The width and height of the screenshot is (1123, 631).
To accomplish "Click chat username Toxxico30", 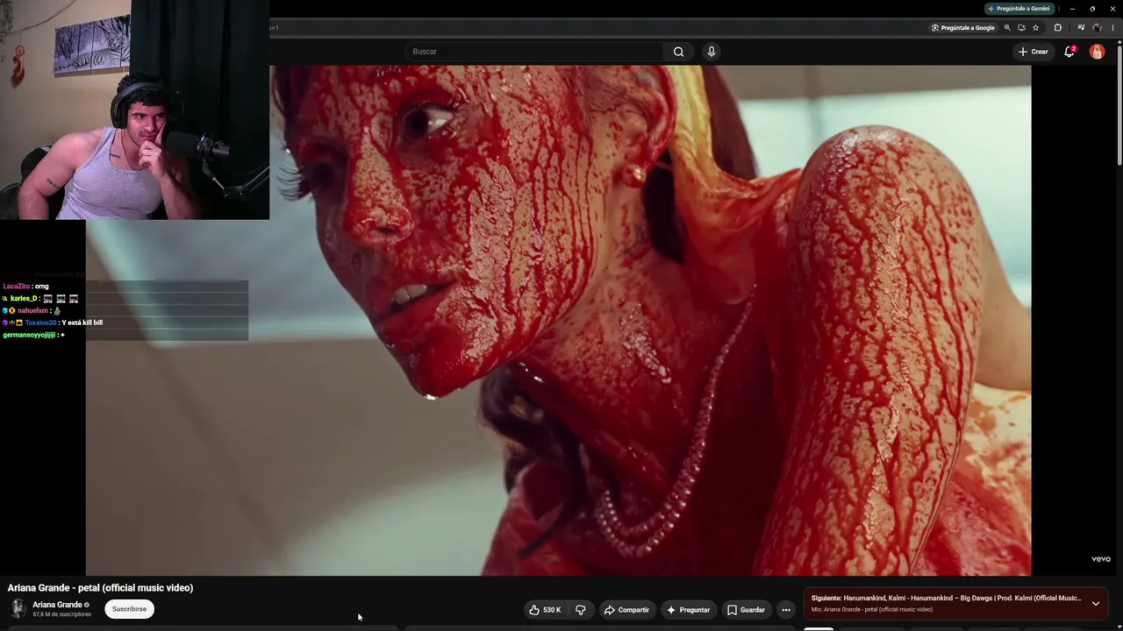I will [40, 323].
